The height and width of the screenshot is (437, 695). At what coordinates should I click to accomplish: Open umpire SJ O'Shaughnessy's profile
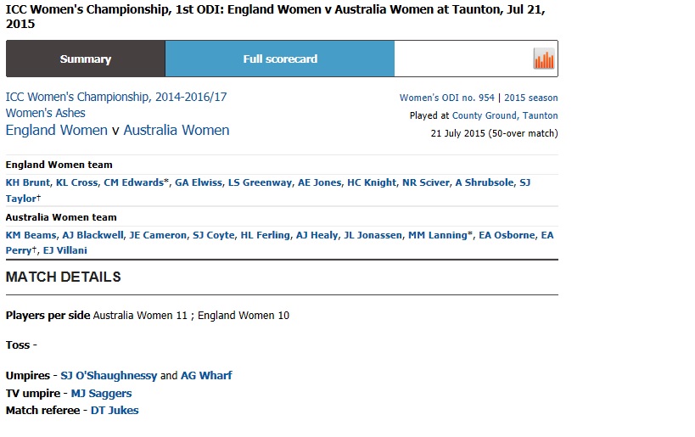click(109, 375)
